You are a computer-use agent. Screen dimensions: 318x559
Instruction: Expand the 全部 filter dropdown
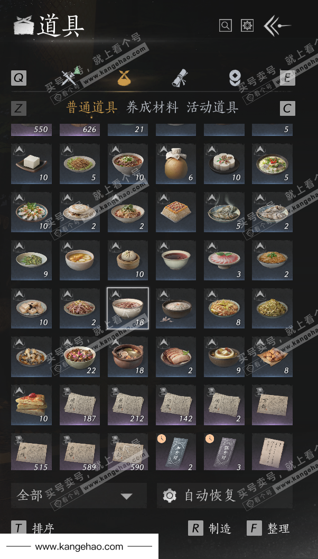[x=79, y=495]
